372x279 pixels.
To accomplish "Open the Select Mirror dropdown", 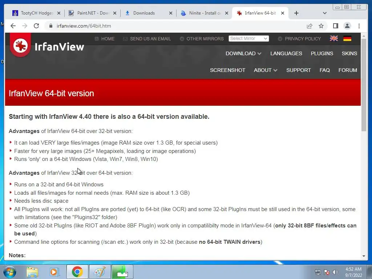I will (x=248, y=39).
